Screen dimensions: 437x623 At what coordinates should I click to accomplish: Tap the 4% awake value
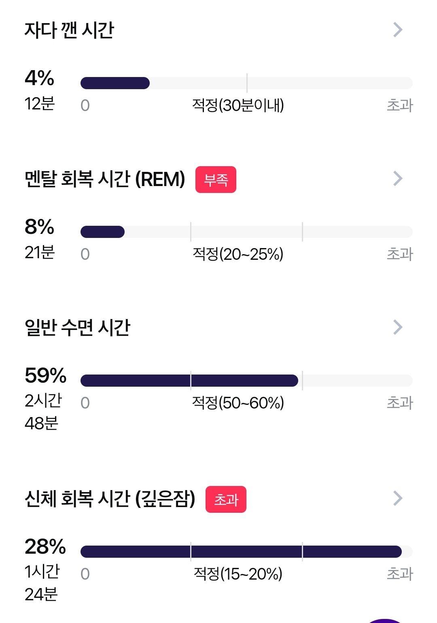39,78
